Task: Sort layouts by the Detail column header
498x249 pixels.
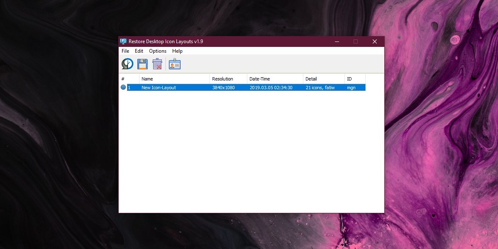Action: coord(311,78)
